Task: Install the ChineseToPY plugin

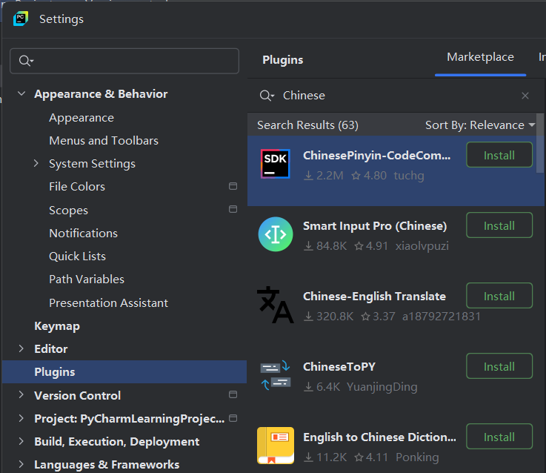Action: pyautogui.click(x=499, y=366)
